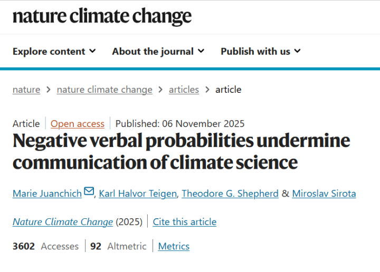380x272 pixels.
Task: Click the chevron beside Publish with us
Action: (x=297, y=51)
